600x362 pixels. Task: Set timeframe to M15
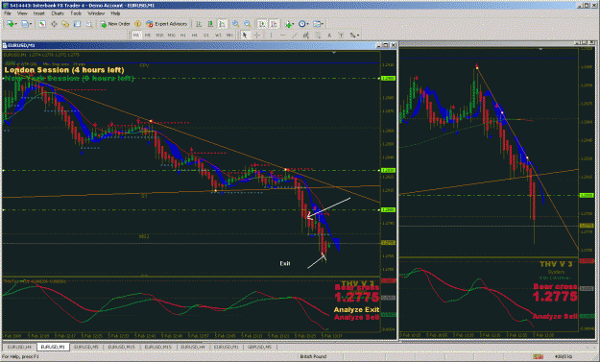159,36
